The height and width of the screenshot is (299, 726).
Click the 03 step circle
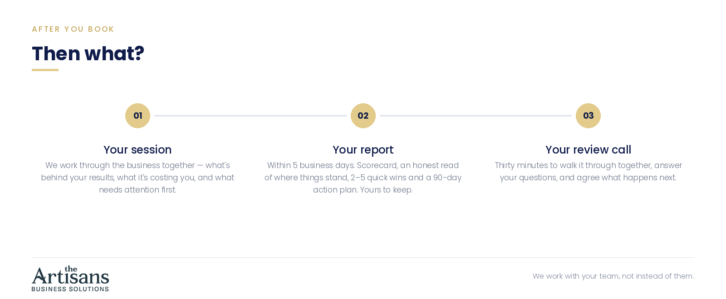tap(588, 116)
